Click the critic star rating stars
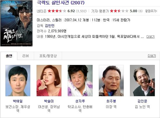This screenshot has height=118, width=160. (x=119, y=11)
